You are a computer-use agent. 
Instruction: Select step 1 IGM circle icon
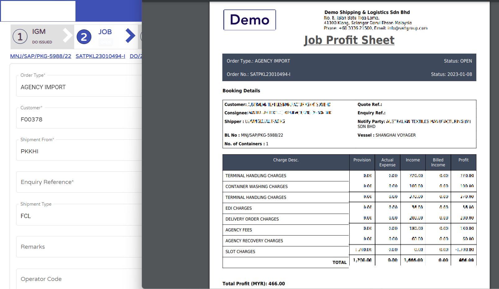pyautogui.click(x=20, y=37)
